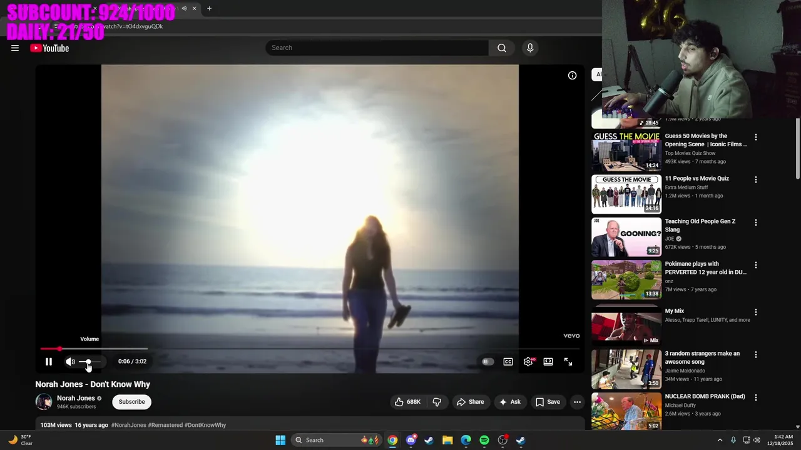Open Guess 50 Movies thumbnail
The image size is (801, 450).
click(626, 151)
